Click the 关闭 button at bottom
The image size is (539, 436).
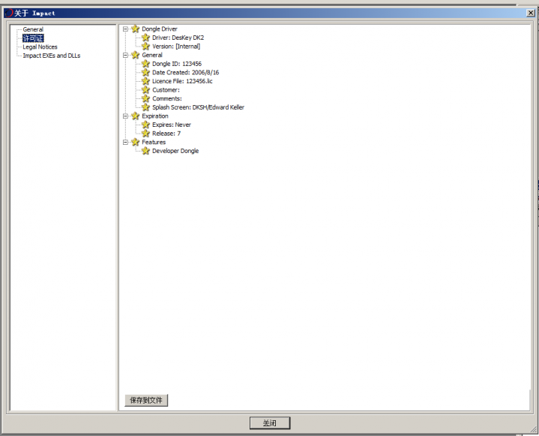tap(269, 423)
